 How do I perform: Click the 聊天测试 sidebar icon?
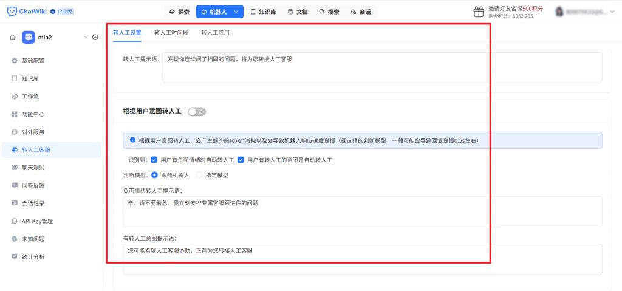point(15,168)
